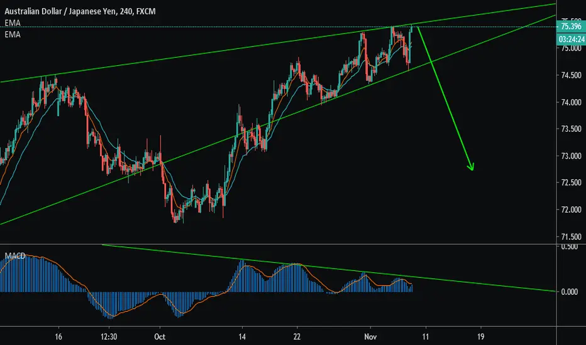The width and height of the screenshot is (586, 345).
Task: Click the 71.500 price axis label
Action: 571,237
